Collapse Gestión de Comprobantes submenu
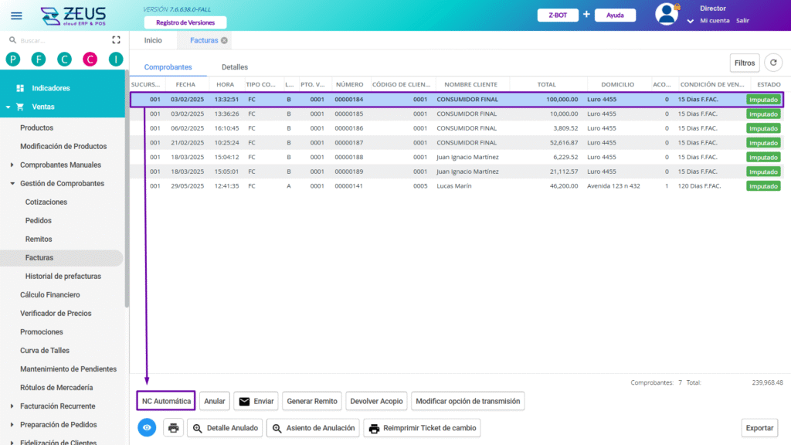Image resolution: width=791 pixels, height=445 pixels. pyautogui.click(x=12, y=184)
